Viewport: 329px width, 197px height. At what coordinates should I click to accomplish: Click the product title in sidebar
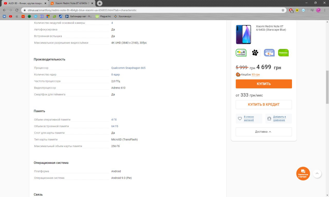click(271, 28)
